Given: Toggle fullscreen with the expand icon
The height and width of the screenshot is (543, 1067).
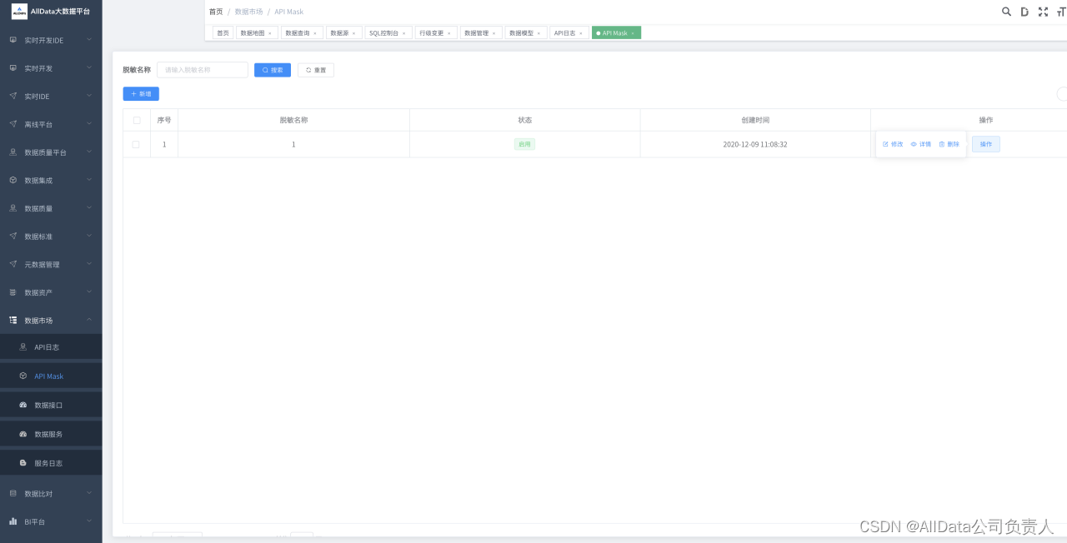Looking at the screenshot, I should coord(1043,12).
